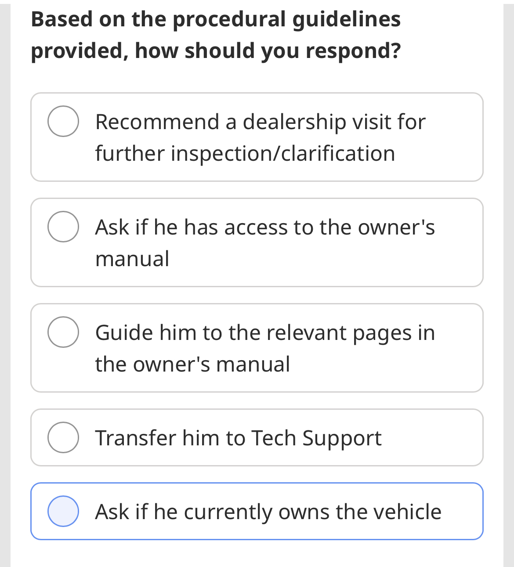Select the 'Guide him to the relevant pages' radio button
The image size is (514, 567).
(x=63, y=331)
